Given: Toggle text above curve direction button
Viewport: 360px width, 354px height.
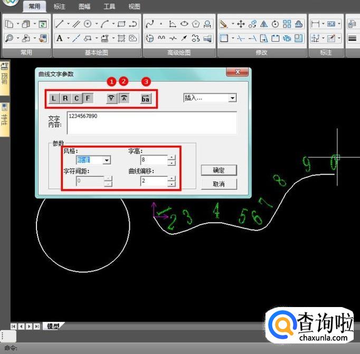Looking at the screenshot, I should (x=124, y=99).
